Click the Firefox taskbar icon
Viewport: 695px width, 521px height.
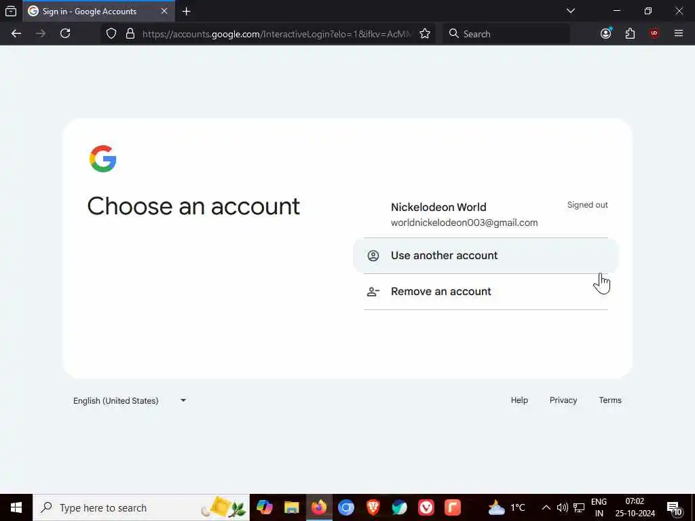319,507
